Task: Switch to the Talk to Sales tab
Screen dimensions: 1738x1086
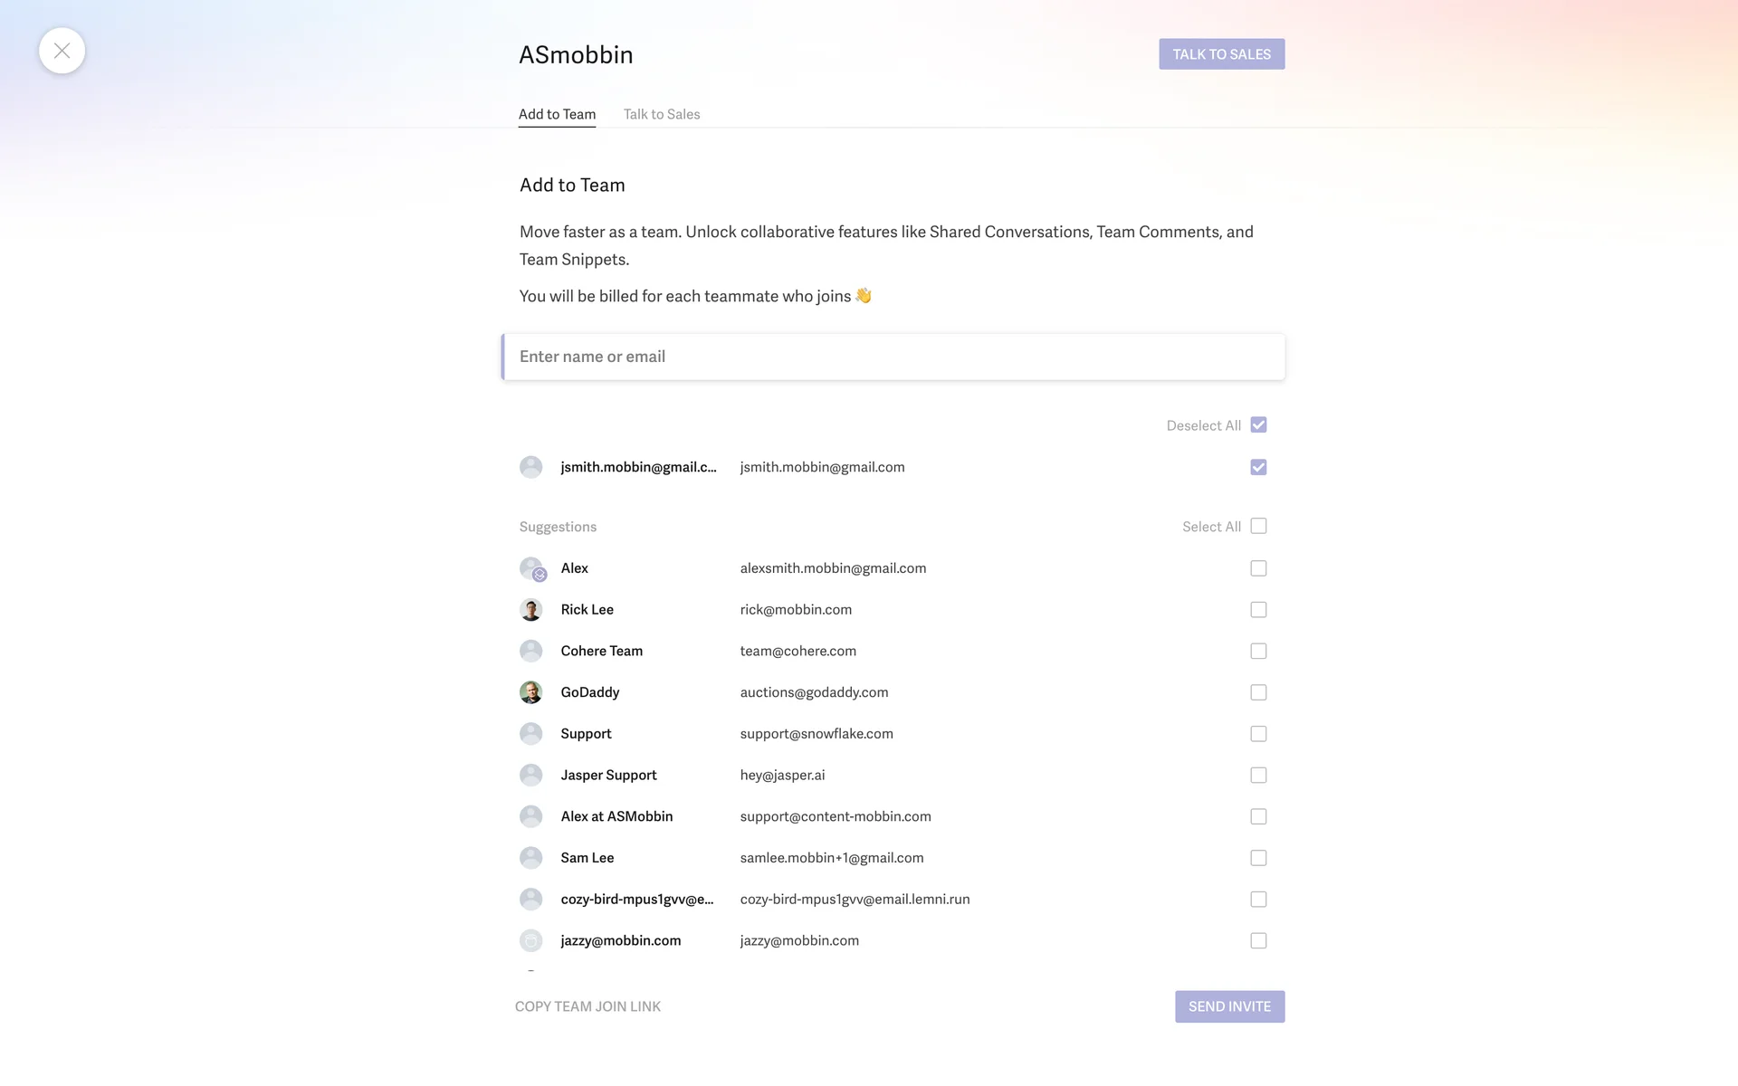Action: [661, 114]
